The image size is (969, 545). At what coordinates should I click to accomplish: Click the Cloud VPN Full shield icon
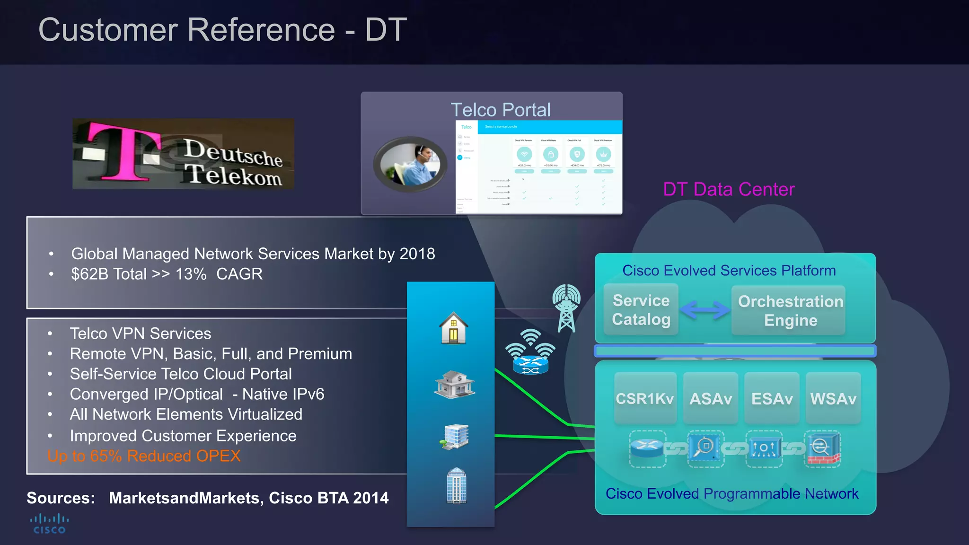pos(577,154)
